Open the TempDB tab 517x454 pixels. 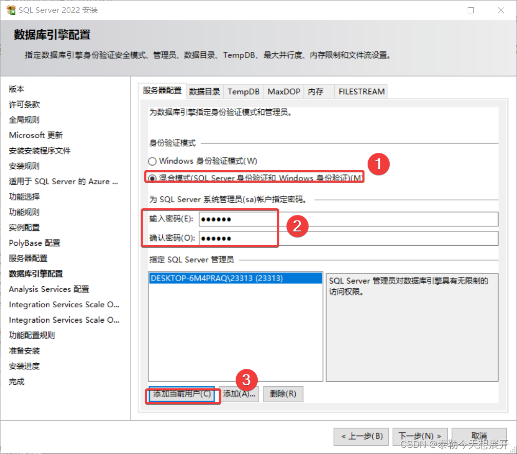click(244, 92)
